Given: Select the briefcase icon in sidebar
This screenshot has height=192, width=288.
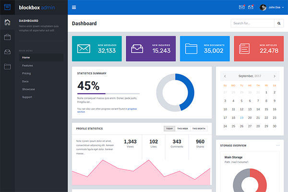Looking at the screenshot, I should 7,37.
